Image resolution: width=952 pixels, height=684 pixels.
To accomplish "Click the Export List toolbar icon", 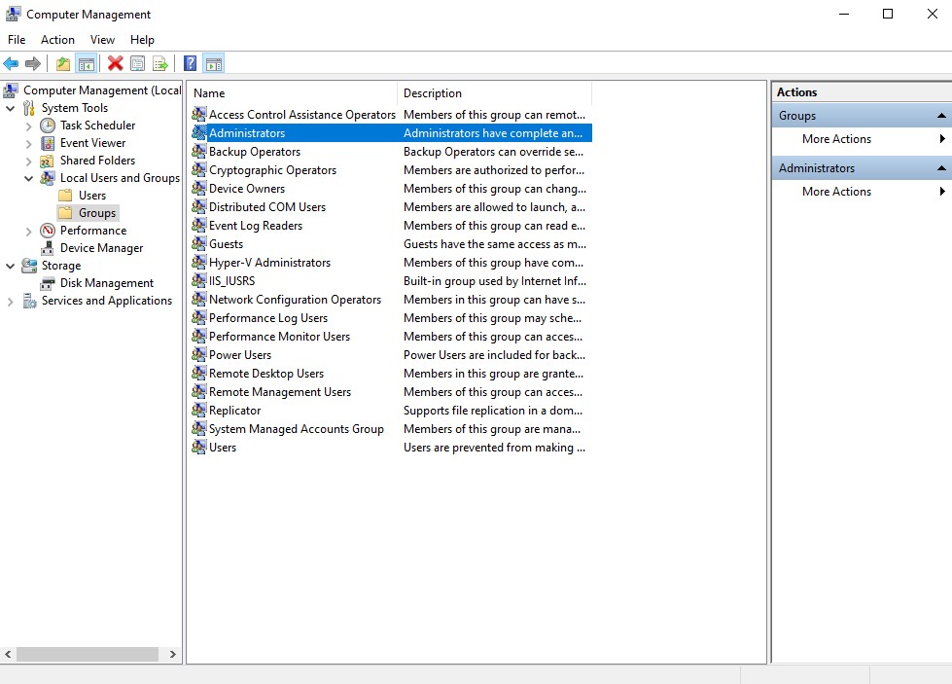I will click(161, 63).
